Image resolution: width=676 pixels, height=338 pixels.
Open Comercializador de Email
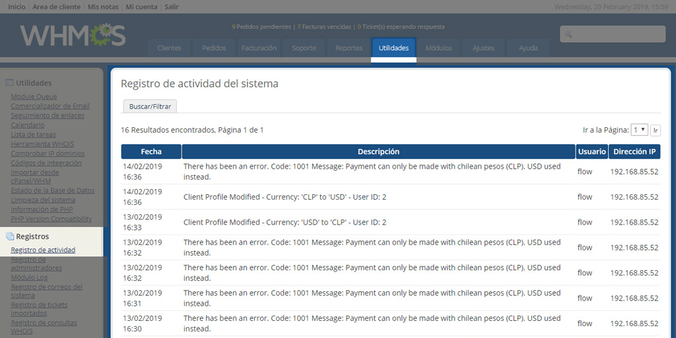tap(50, 106)
